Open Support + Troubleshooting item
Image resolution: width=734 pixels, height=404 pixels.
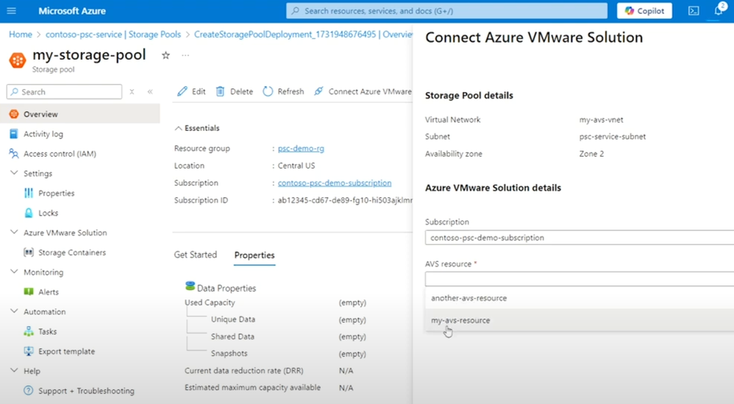86,391
